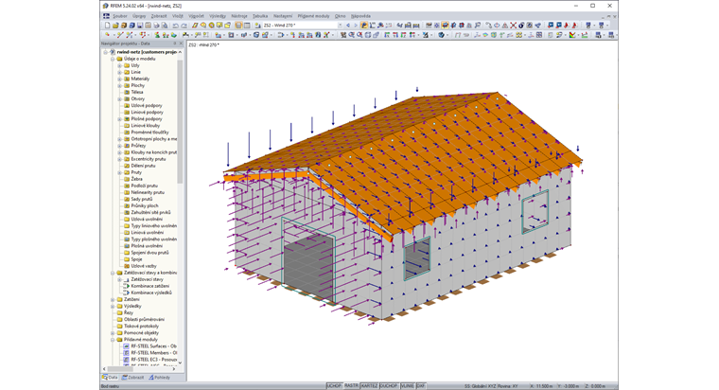Click the blue isometric cube view icon
This screenshot has height=390, width=719.
[x=441, y=35]
